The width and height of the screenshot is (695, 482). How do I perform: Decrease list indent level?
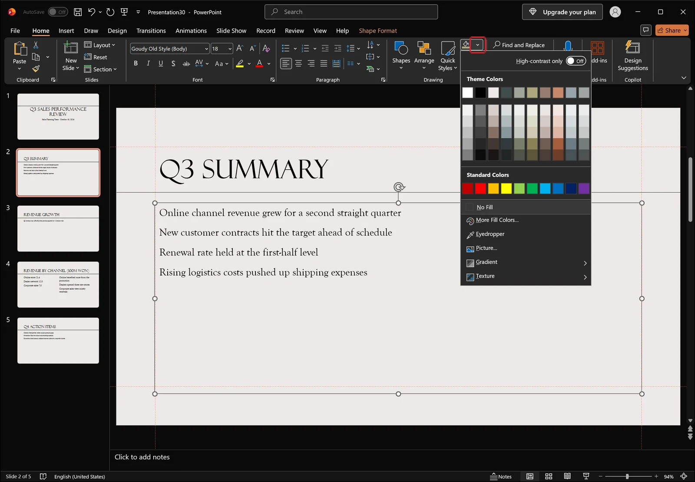tap(325, 49)
